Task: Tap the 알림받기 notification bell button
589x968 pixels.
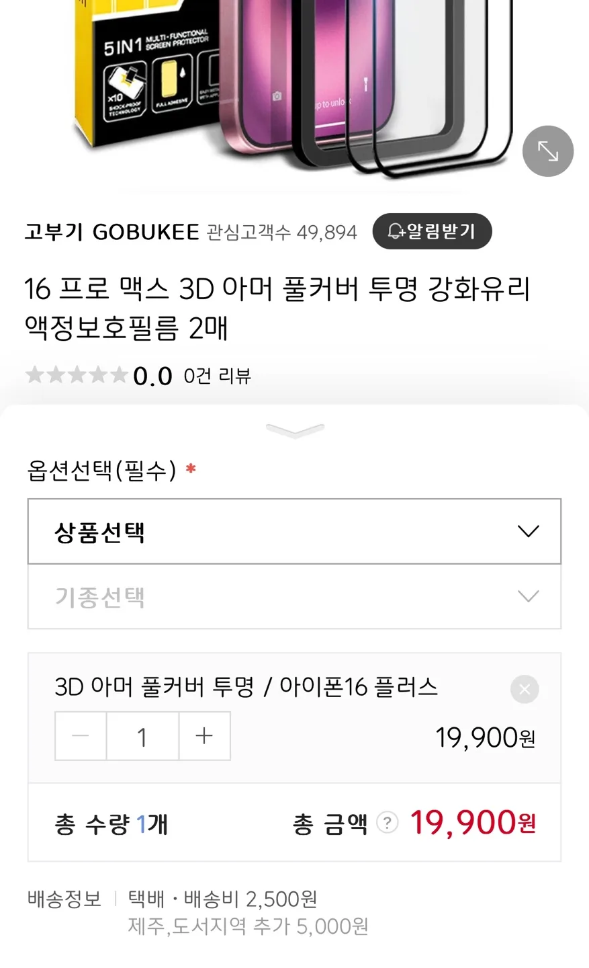Action: click(432, 231)
